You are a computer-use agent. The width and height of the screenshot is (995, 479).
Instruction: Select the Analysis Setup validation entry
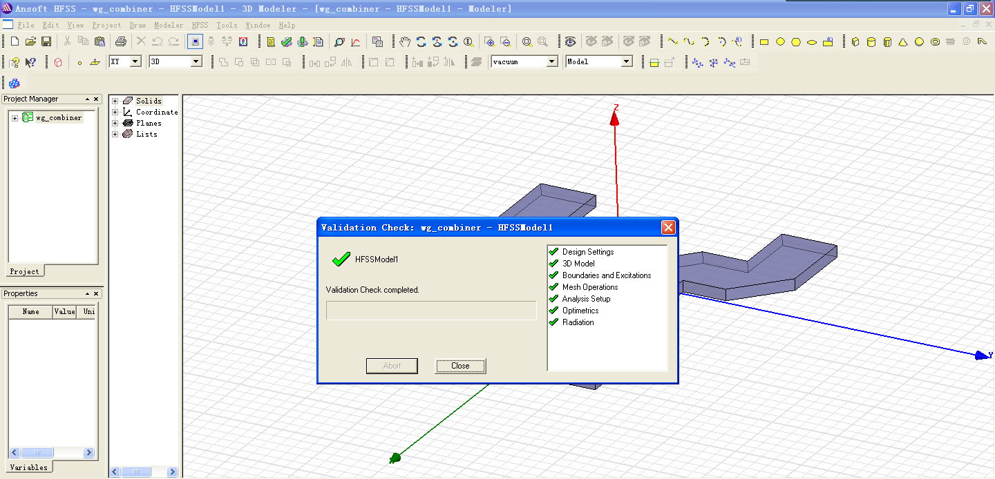(579, 299)
